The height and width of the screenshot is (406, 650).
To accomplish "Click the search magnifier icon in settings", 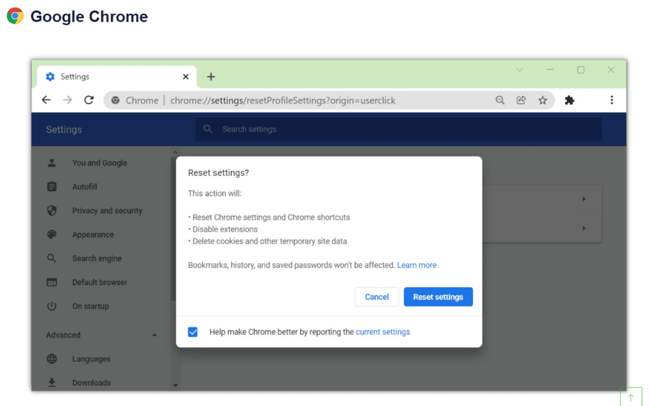I will (208, 129).
